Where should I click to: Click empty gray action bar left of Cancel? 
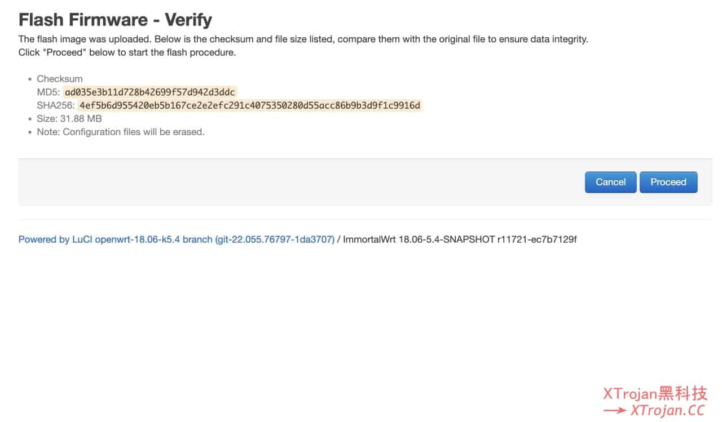[299, 182]
